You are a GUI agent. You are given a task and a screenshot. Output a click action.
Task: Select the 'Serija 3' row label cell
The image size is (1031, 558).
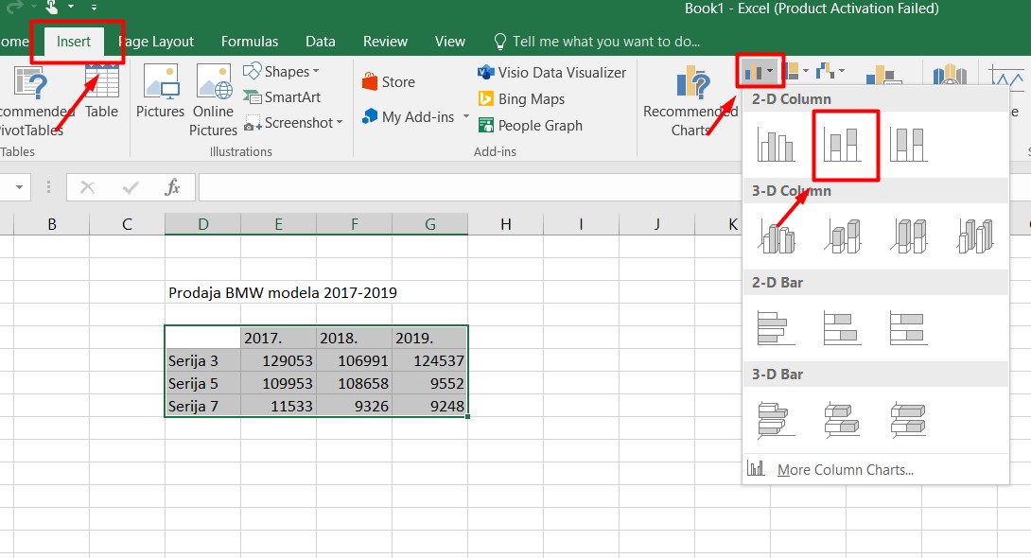click(x=202, y=361)
